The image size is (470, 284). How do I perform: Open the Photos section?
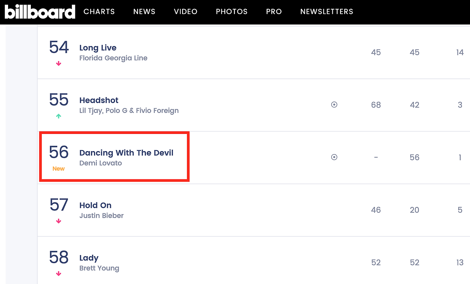232,12
